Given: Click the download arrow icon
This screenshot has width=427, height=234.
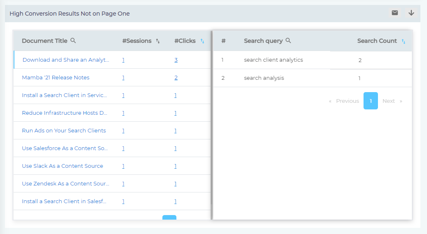Looking at the screenshot, I should click(411, 13).
